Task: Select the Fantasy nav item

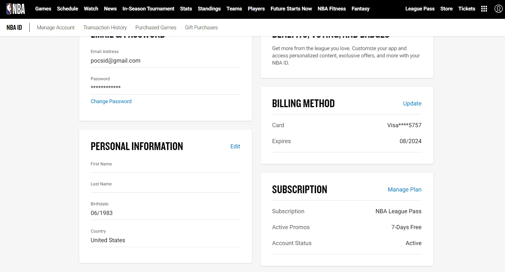Action: pos(360,9)
